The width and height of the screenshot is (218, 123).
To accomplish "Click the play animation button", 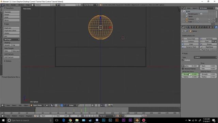I will pos(92,116).
